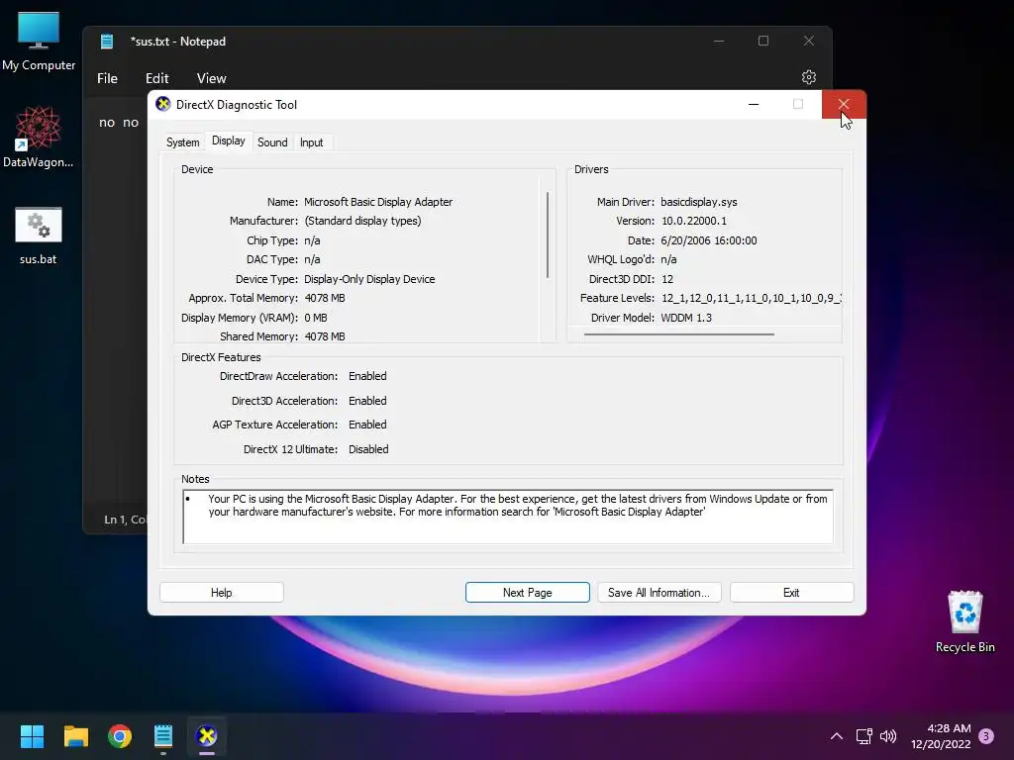Click the Help button
Viewport: 1014px width, 760px height.
(221, 593)
